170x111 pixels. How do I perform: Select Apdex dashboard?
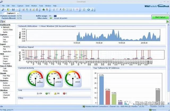(x=5, y=32)
